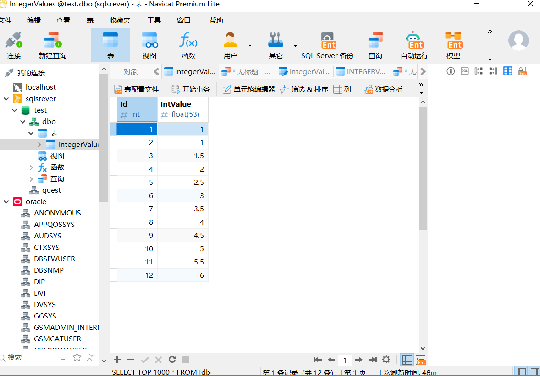Screen dimensions: 540x377
Task: Open the Connection (连接) toolbar button
Action: [x=13, y=45]
